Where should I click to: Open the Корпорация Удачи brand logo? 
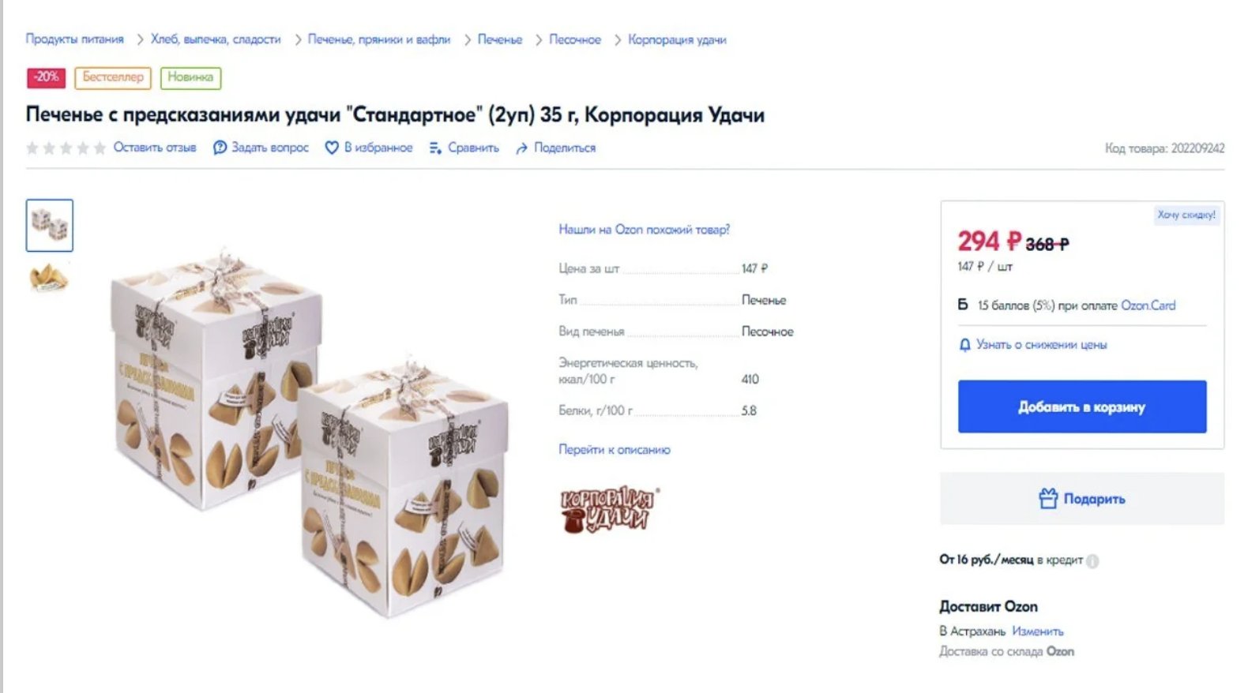(x=608, y=509)
